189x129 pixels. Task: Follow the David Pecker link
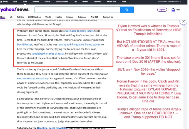click(x=25, y=44)
